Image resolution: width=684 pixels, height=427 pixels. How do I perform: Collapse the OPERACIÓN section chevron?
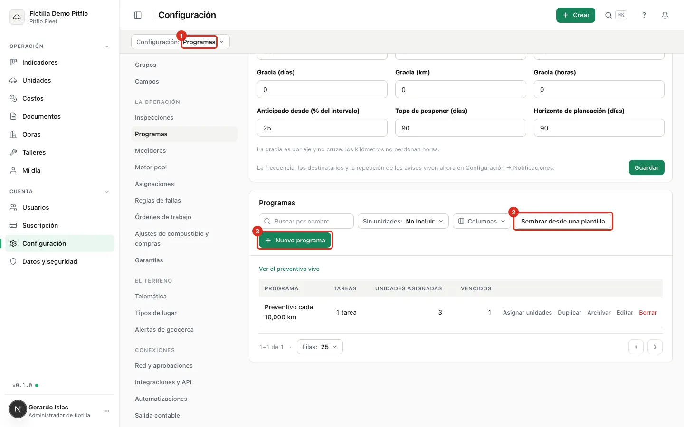107,46
